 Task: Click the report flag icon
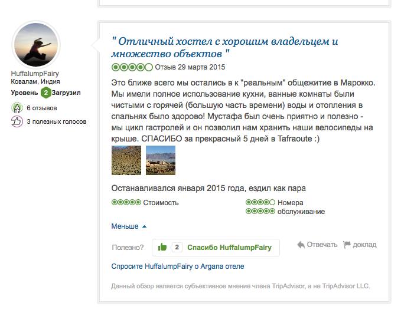coord(347,245)
